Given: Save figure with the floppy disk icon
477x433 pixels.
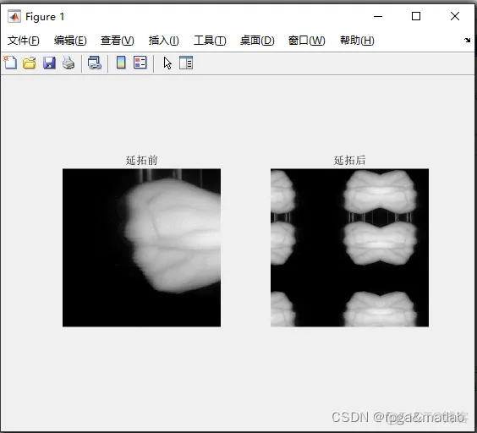Looking at the screenshot, I should (49, 63).
